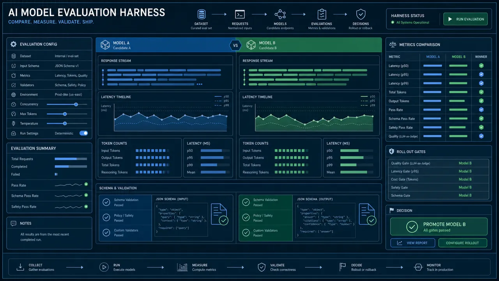
Task: Open the JSON Schema (Input) document icon
Action: [x=219, y=214]
